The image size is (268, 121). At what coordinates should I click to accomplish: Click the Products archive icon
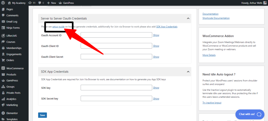coord(3,74)
